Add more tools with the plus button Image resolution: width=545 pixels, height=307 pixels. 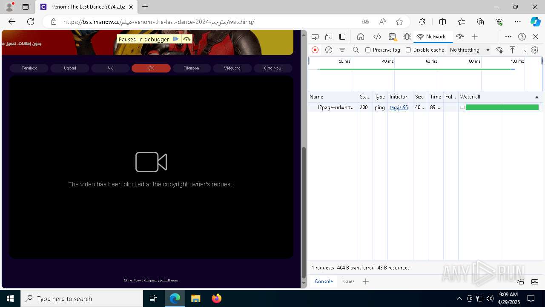[475, 37]
